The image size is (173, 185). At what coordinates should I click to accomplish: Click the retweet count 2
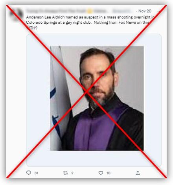pos(72,173)
